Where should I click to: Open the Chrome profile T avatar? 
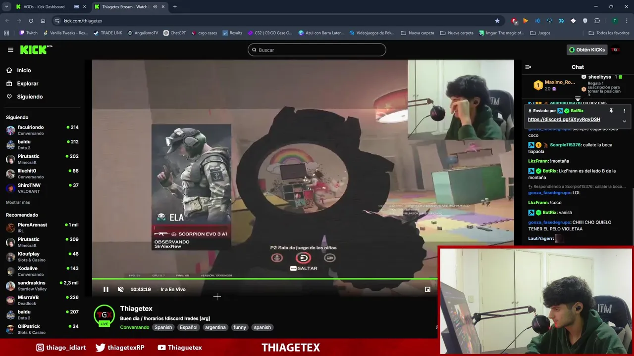[x=615, y=21]
